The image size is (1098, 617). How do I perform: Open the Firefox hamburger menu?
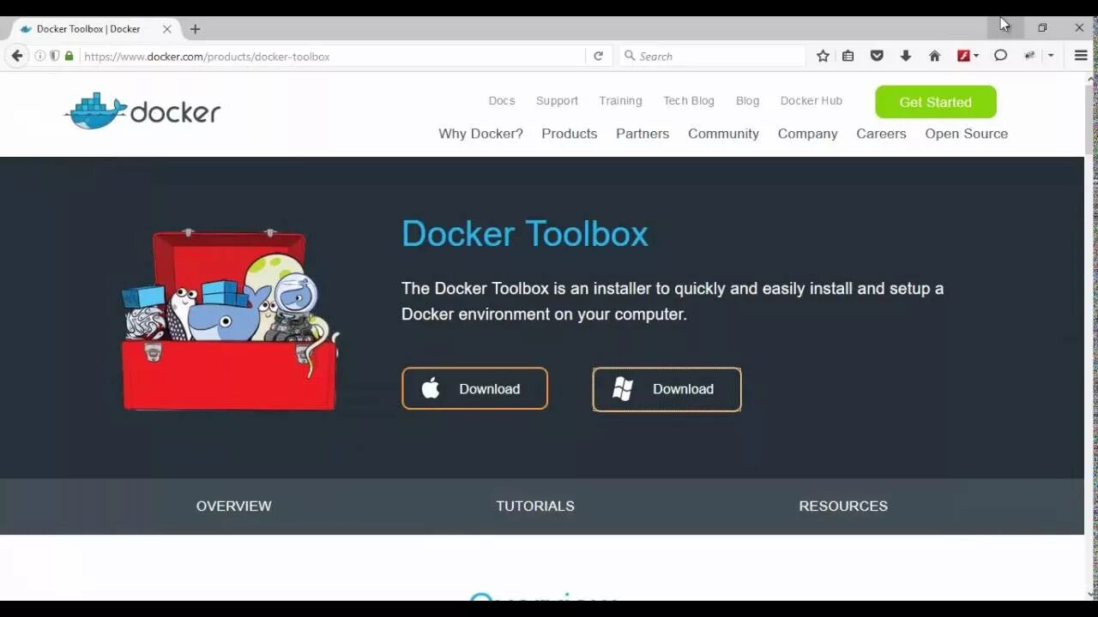(x=1080, y=56)
